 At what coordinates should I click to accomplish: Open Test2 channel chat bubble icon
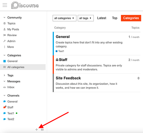point(5,119)
